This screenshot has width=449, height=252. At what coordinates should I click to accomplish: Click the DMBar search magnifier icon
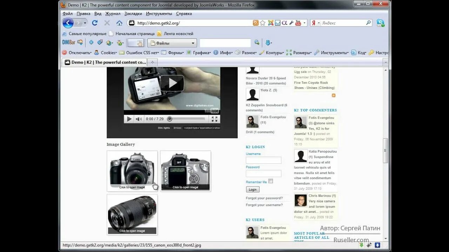click(x=257, y=42)
